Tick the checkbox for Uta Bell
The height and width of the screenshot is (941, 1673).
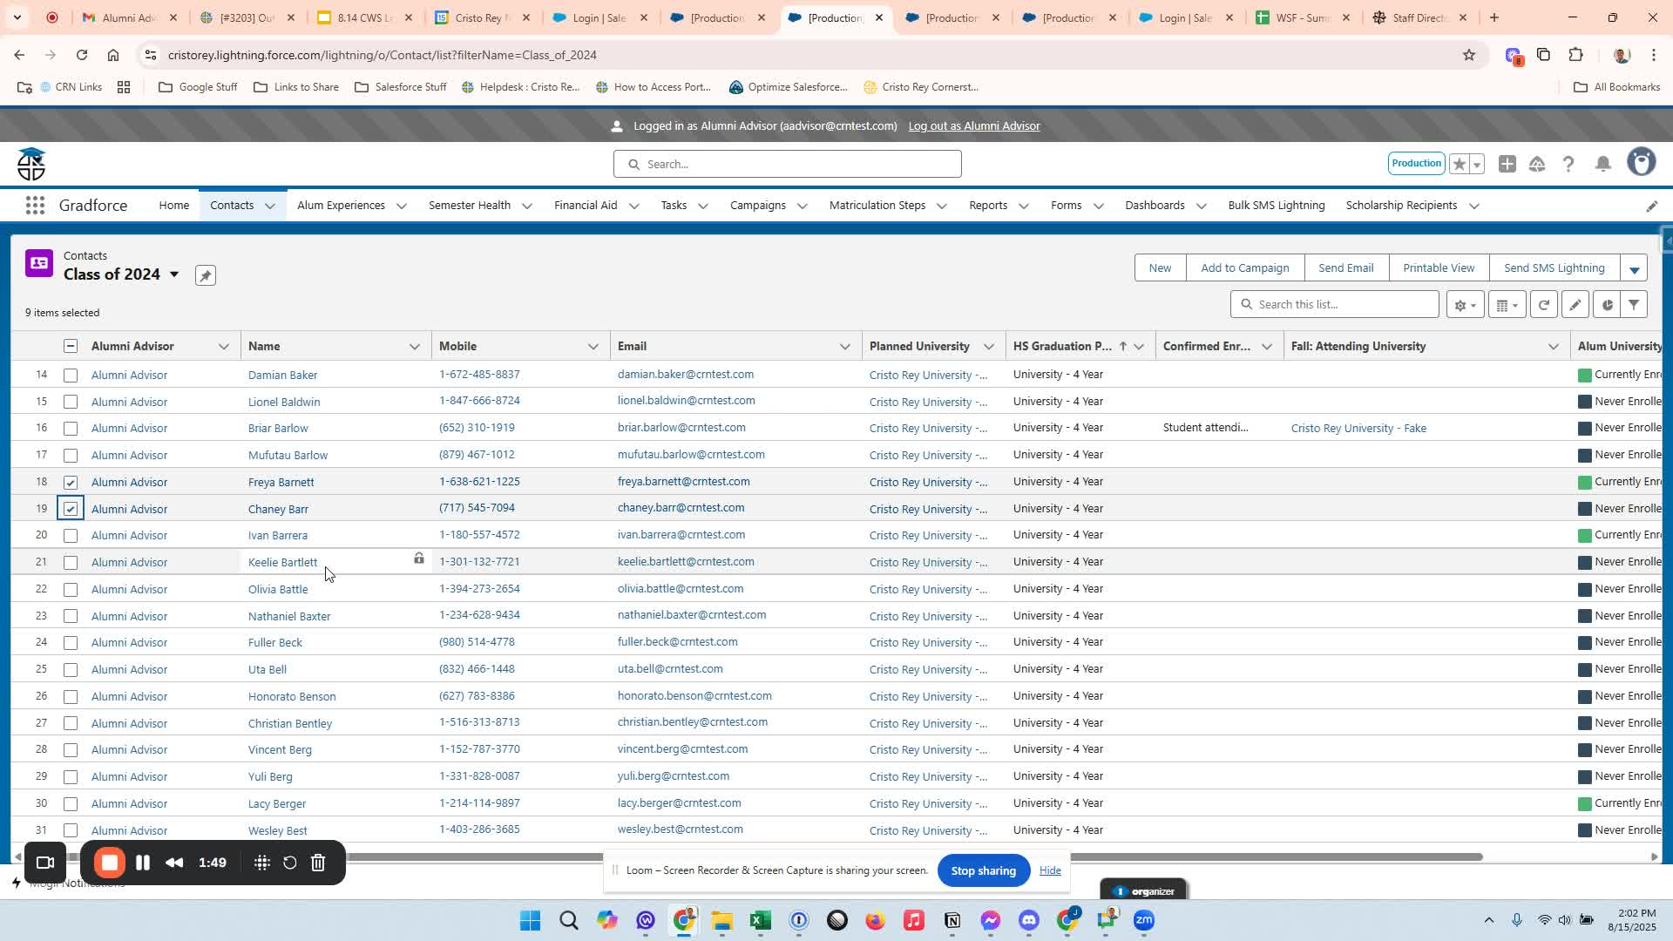coord(71,670)
